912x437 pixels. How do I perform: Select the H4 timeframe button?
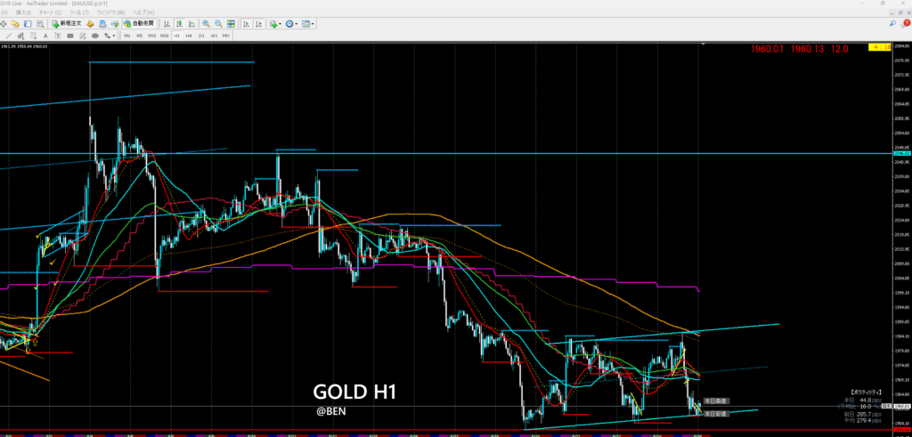point(189,36)
